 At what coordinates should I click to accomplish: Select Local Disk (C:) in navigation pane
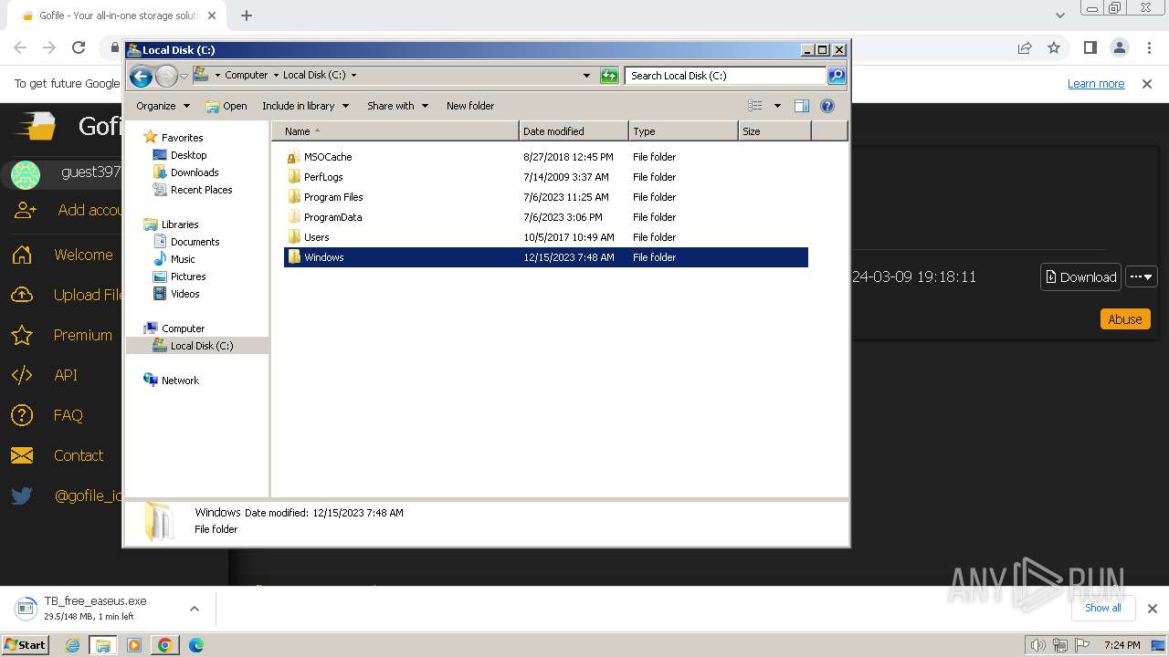coord(201,346)
